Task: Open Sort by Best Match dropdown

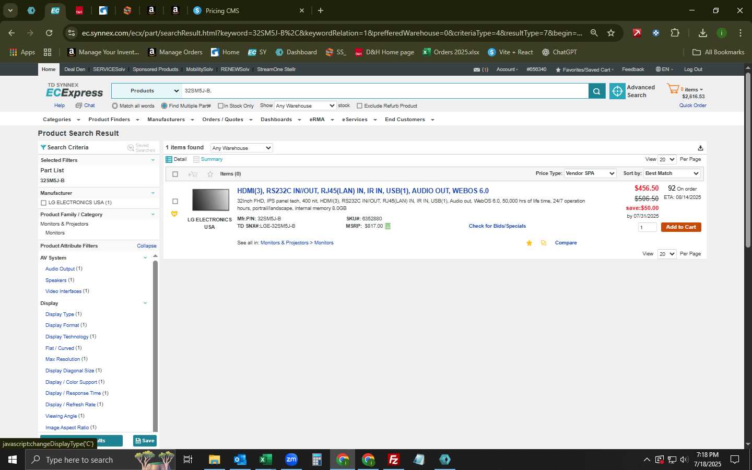Action: pos(672,173)
